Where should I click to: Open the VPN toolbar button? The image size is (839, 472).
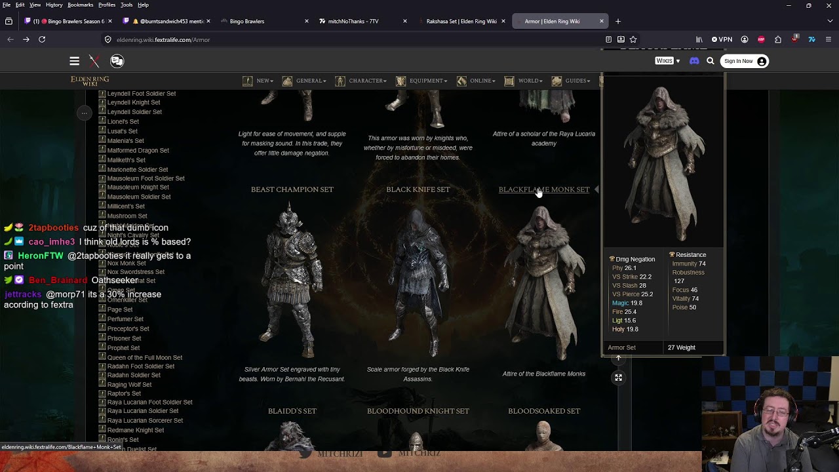[722, 39]
